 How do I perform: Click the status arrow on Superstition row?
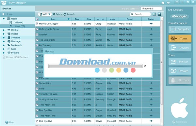[x=151, y=83]
